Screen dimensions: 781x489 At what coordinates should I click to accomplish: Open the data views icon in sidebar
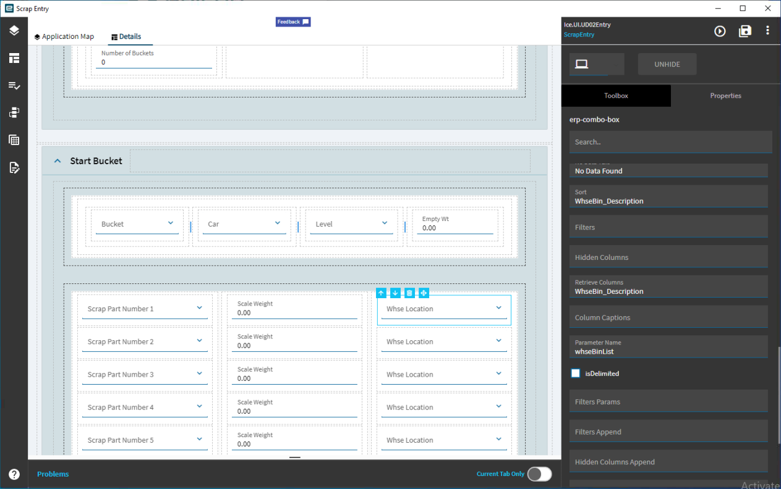click(x=14, y=112)
